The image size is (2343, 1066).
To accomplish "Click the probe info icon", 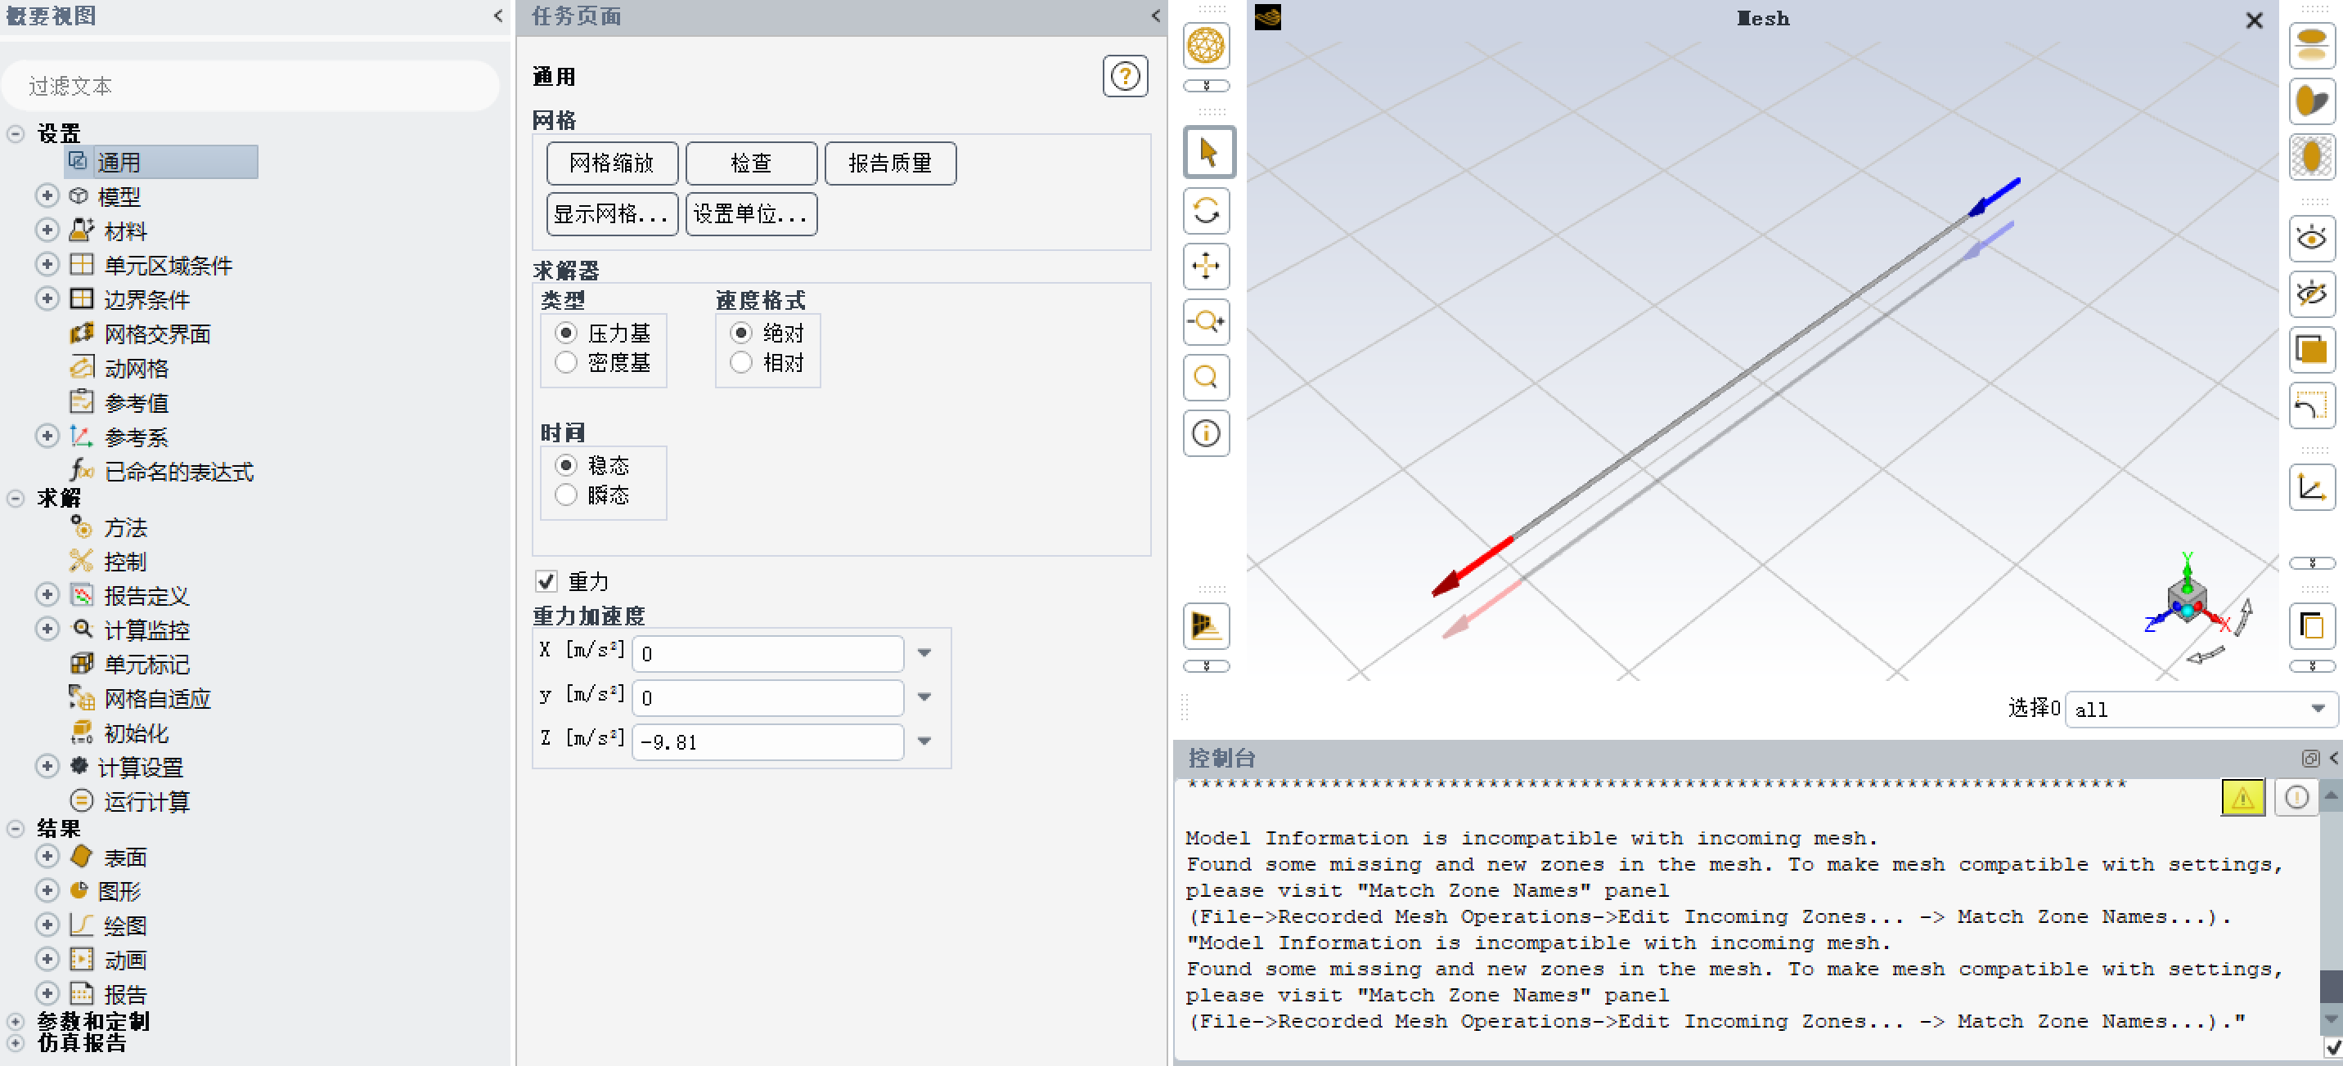I will [1206, 433].
